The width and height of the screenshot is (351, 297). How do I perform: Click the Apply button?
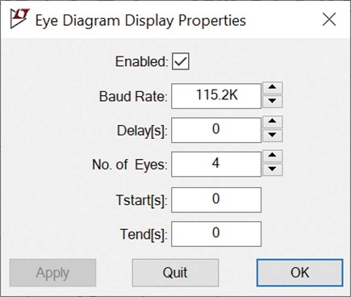[x=52, y=273]
